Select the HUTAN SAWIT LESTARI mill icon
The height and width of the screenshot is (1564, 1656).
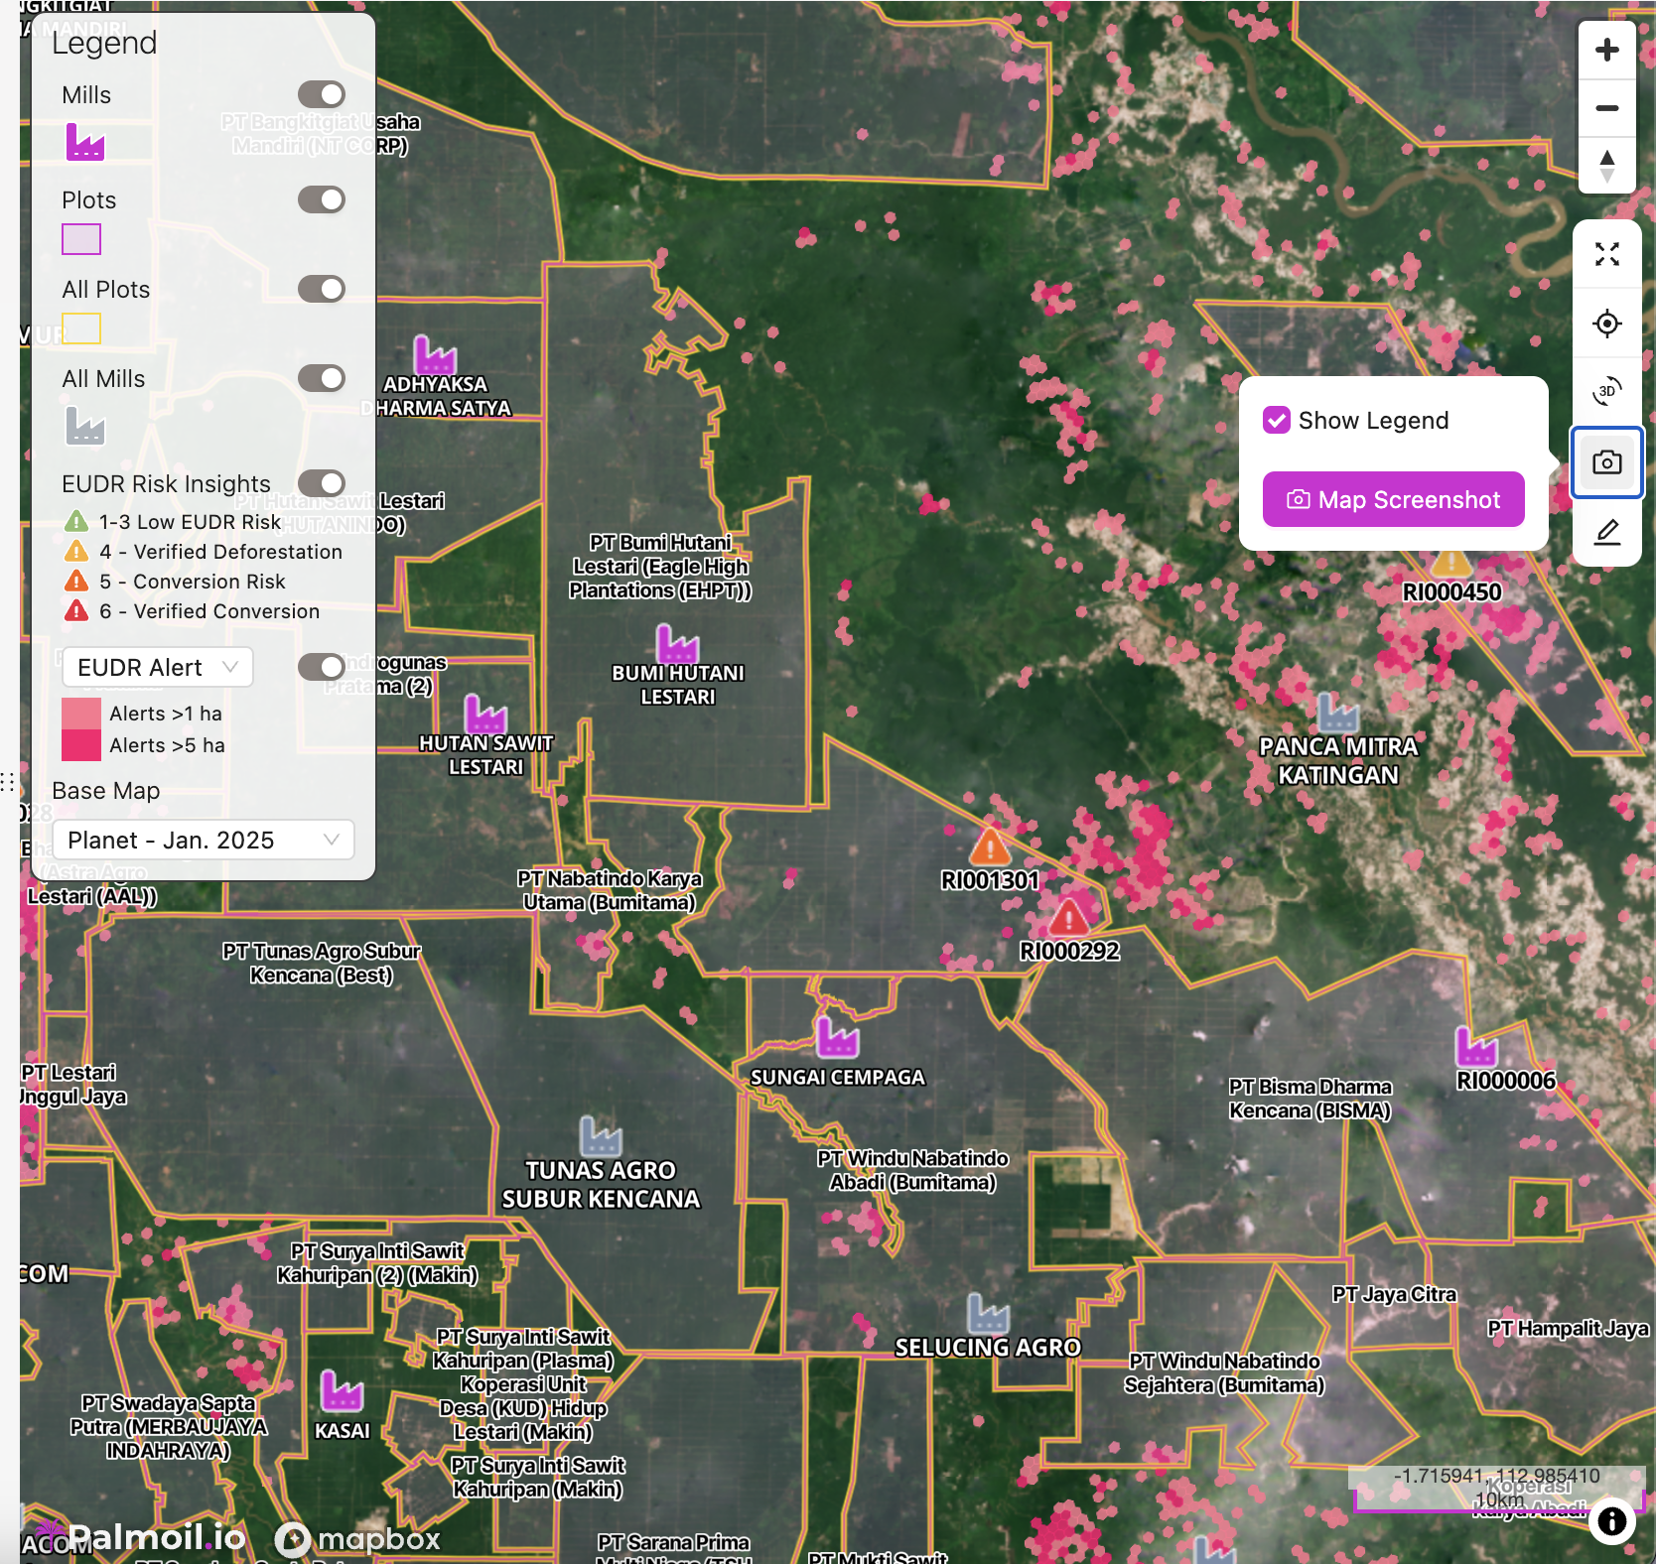485,714
